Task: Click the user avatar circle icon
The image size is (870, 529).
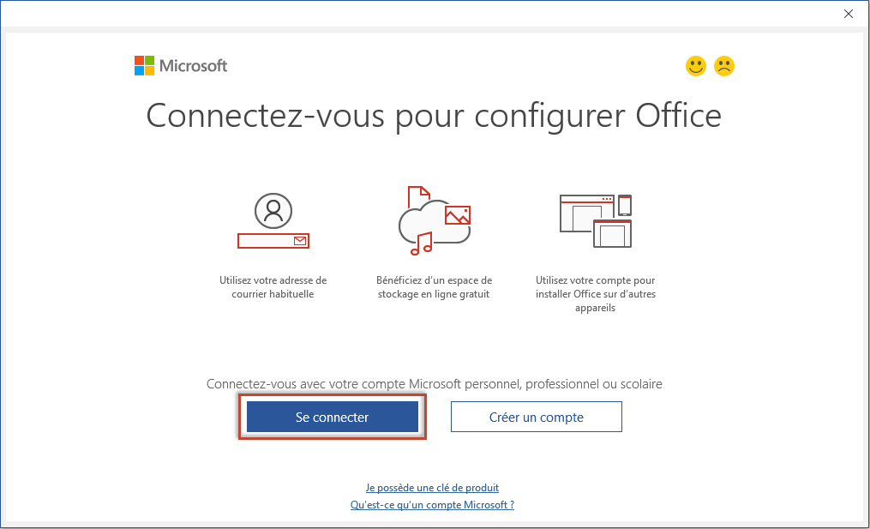Action: 273,211
